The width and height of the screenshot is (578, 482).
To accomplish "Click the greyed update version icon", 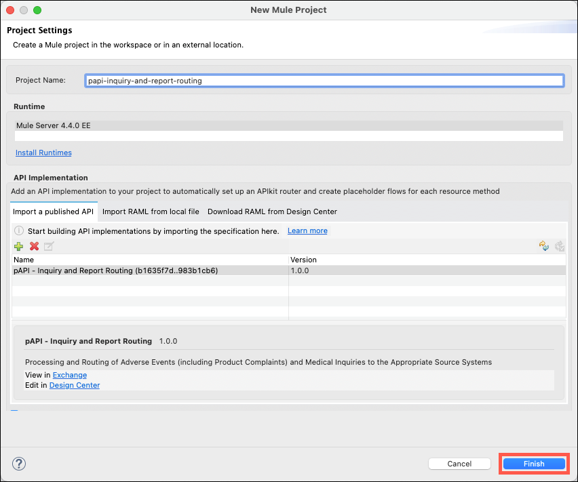I will coord(560,246).
